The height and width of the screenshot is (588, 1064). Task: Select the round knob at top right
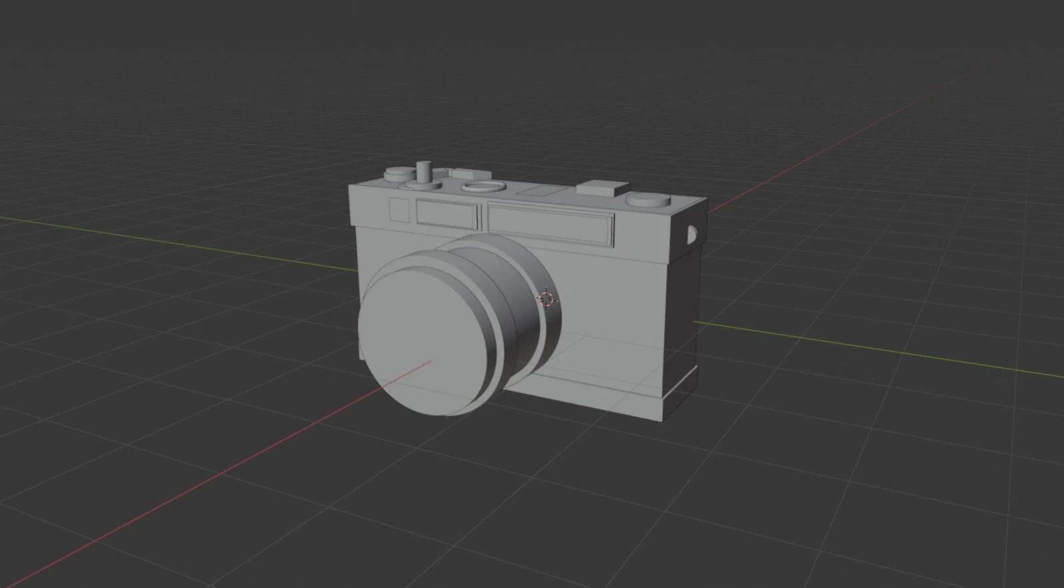tap(648, 201)
